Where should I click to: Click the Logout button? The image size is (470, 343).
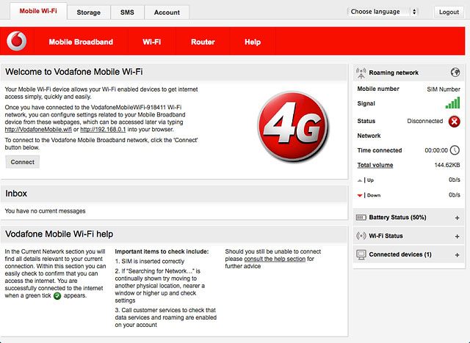[x=449, y=12]
